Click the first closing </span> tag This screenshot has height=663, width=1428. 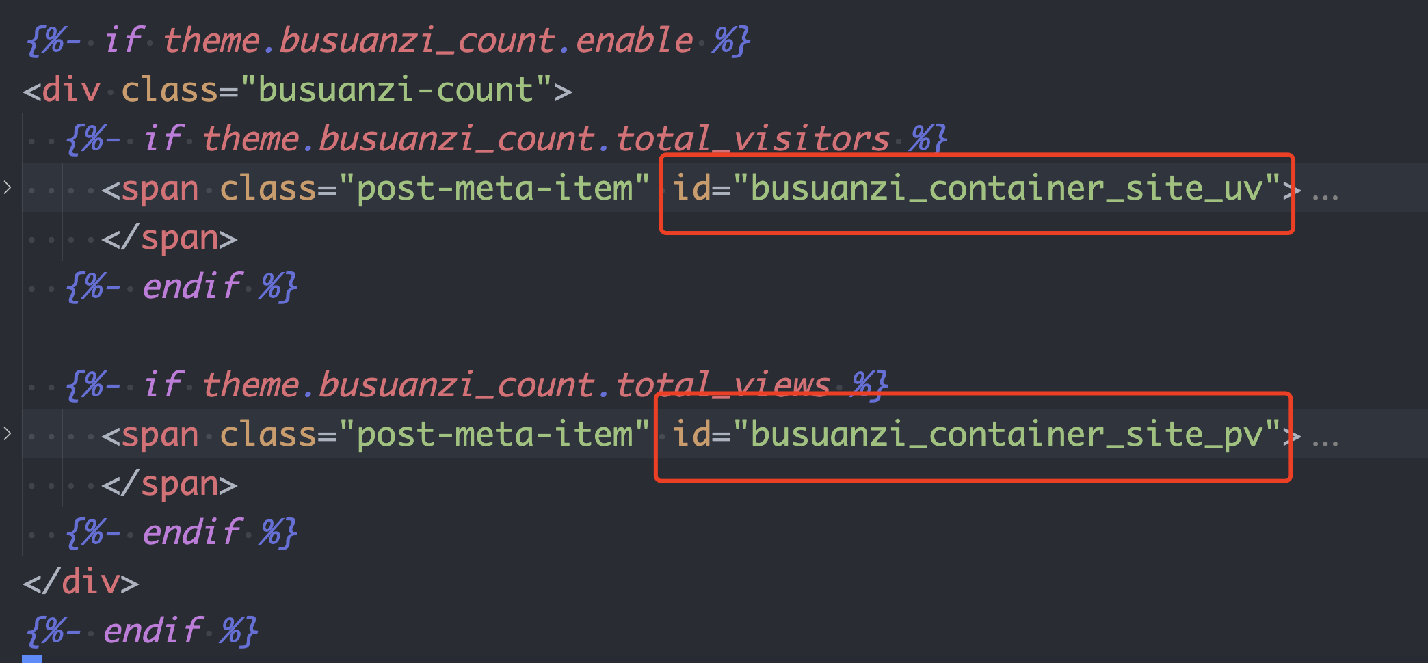click(170, 238)
